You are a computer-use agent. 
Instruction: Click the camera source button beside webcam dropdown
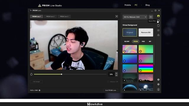coord(151,17)
